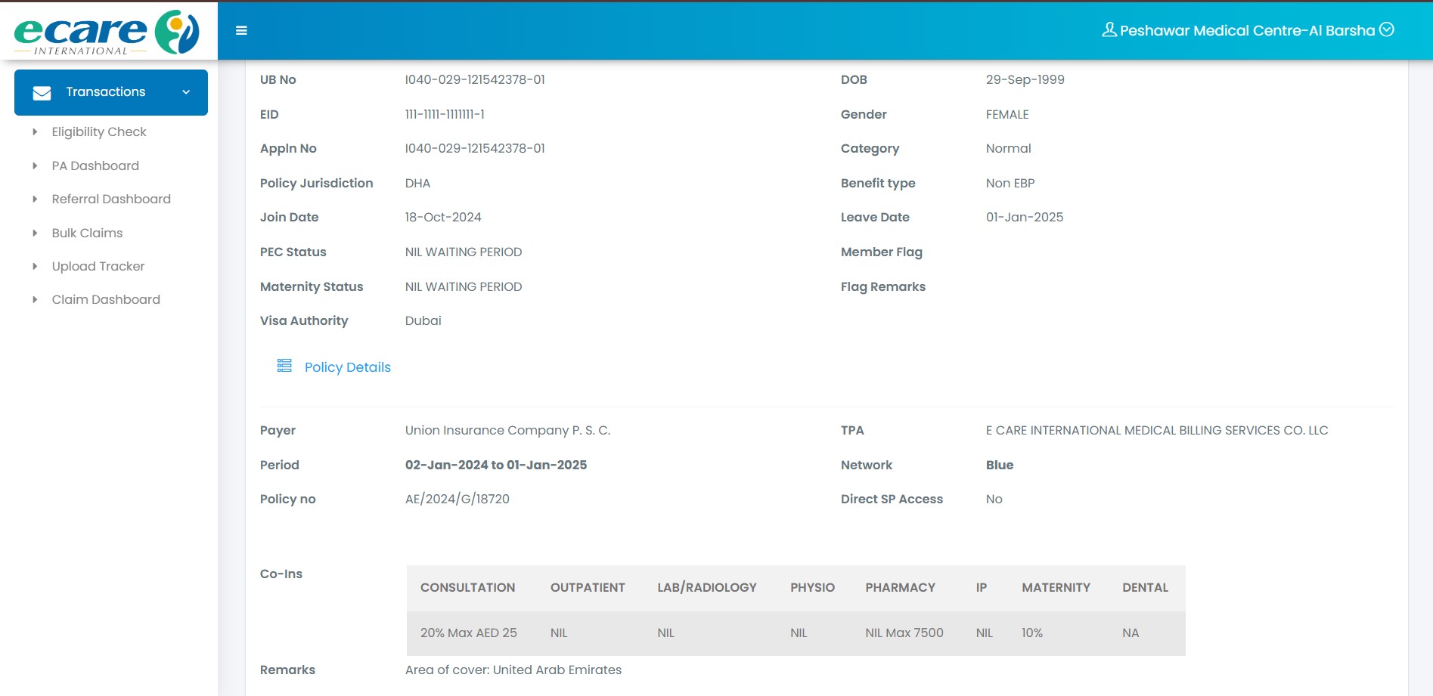Click the policy number AE/2024/G/18720

[457, 499]
